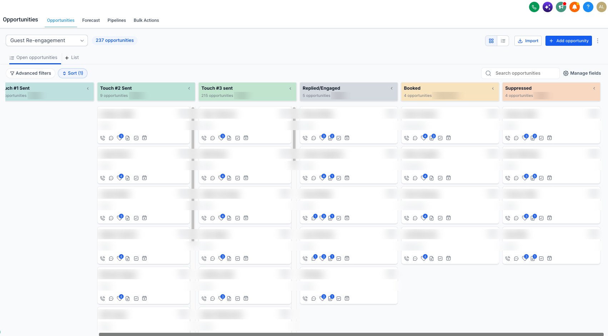
Task: Click the calendar icon on first Touch #2 Sent card
Action: [144, 138]
